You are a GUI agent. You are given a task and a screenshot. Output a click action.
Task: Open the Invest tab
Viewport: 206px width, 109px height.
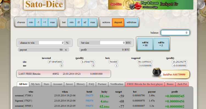pyautogui.click(x=69, y=84)
